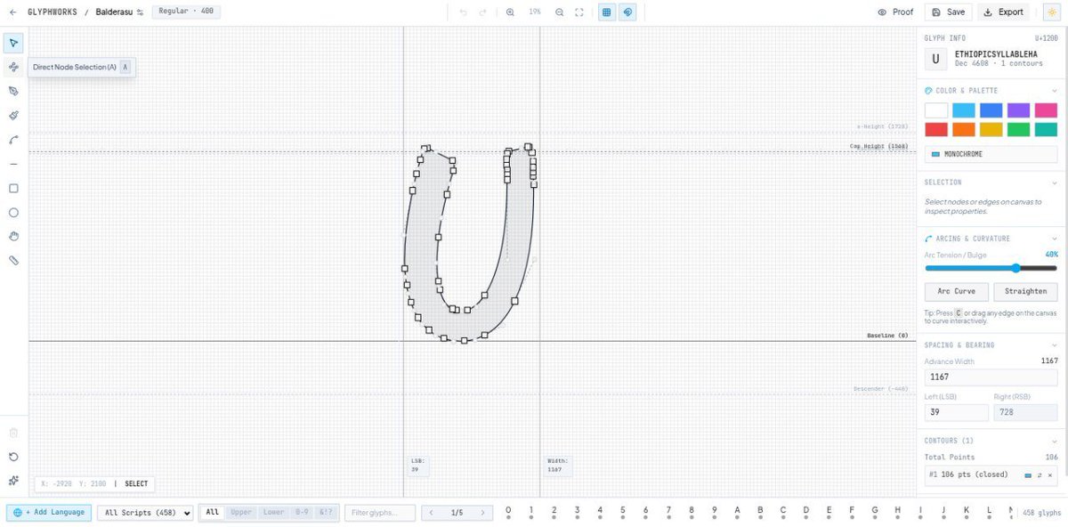Image resolution: width=1068 pixels, height=527 pixels.
Task: Open the Regular · 400 weight selector
Action: (187, 12)
